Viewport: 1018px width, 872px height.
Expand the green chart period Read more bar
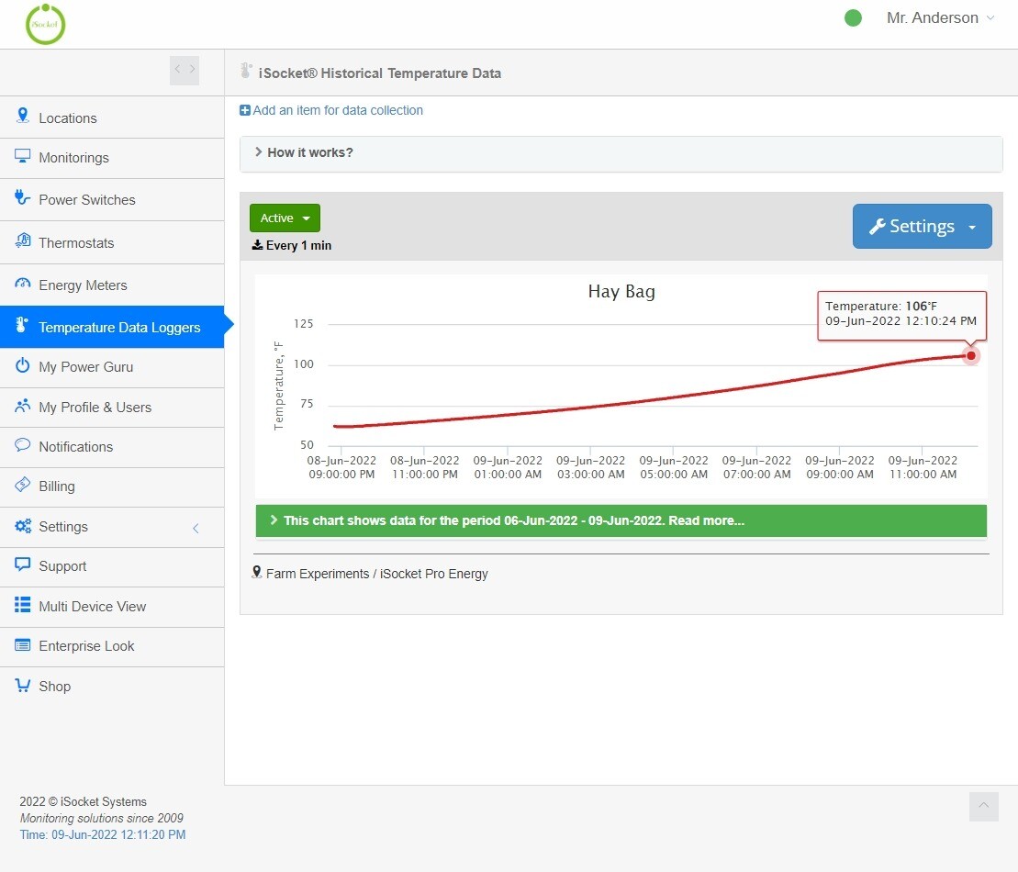pos(621,520)
